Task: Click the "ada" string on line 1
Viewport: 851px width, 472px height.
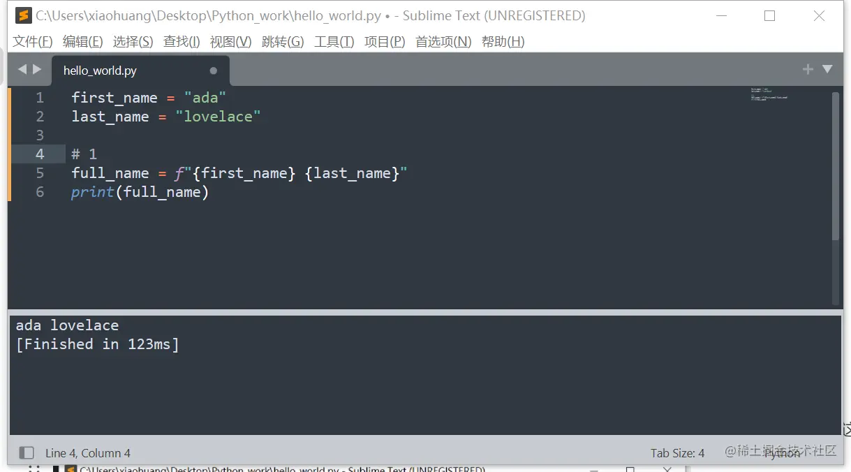Action: [x=205, y=98]
